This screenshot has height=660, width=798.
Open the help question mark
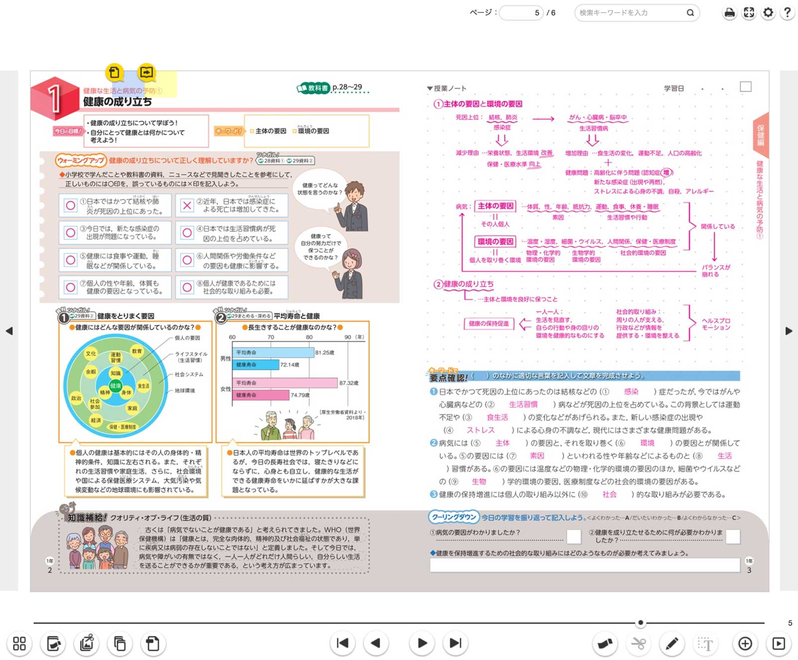pyautogui.click(x=788, y=13)
